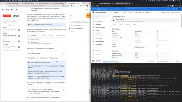This screenshot has height=102, width=182.
Task: Open the OPERATIONS panel
Action: [165, 12]
